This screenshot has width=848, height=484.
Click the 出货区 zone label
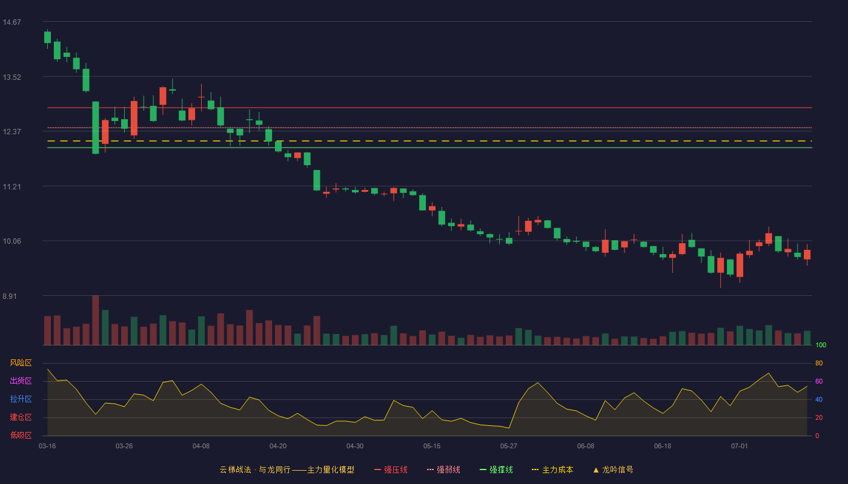click(21, 381)
